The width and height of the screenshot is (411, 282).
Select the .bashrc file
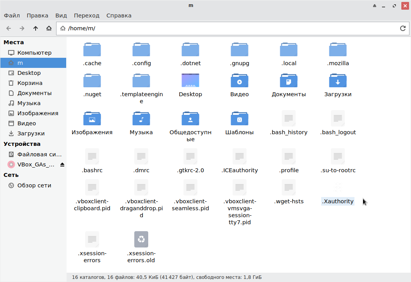(x=92, y=157)
